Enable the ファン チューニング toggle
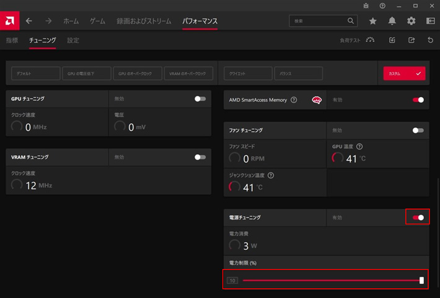Screen dimensions: 440x298 coord(418,130)
